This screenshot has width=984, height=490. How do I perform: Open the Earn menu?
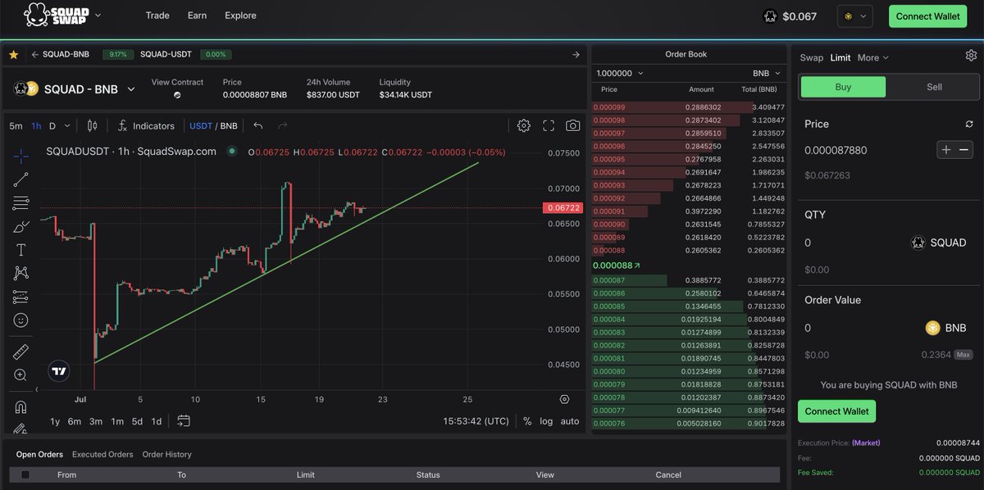[197, 16]
